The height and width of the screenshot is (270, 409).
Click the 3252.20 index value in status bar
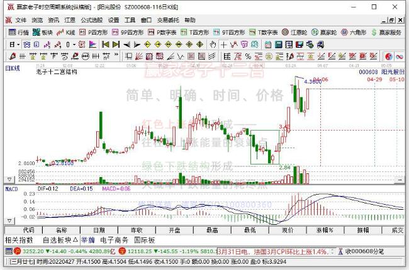click(x=33, y=252)
